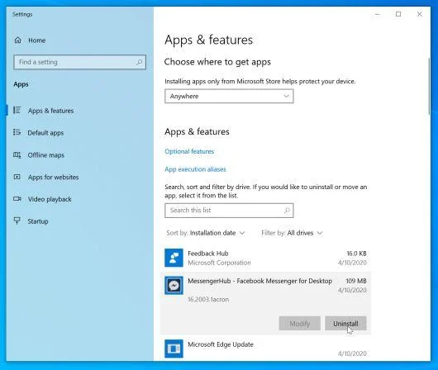This screenshot has width=438, height=370.
Task: Click the Video playback camera icon
Action: tap(17, 199)
